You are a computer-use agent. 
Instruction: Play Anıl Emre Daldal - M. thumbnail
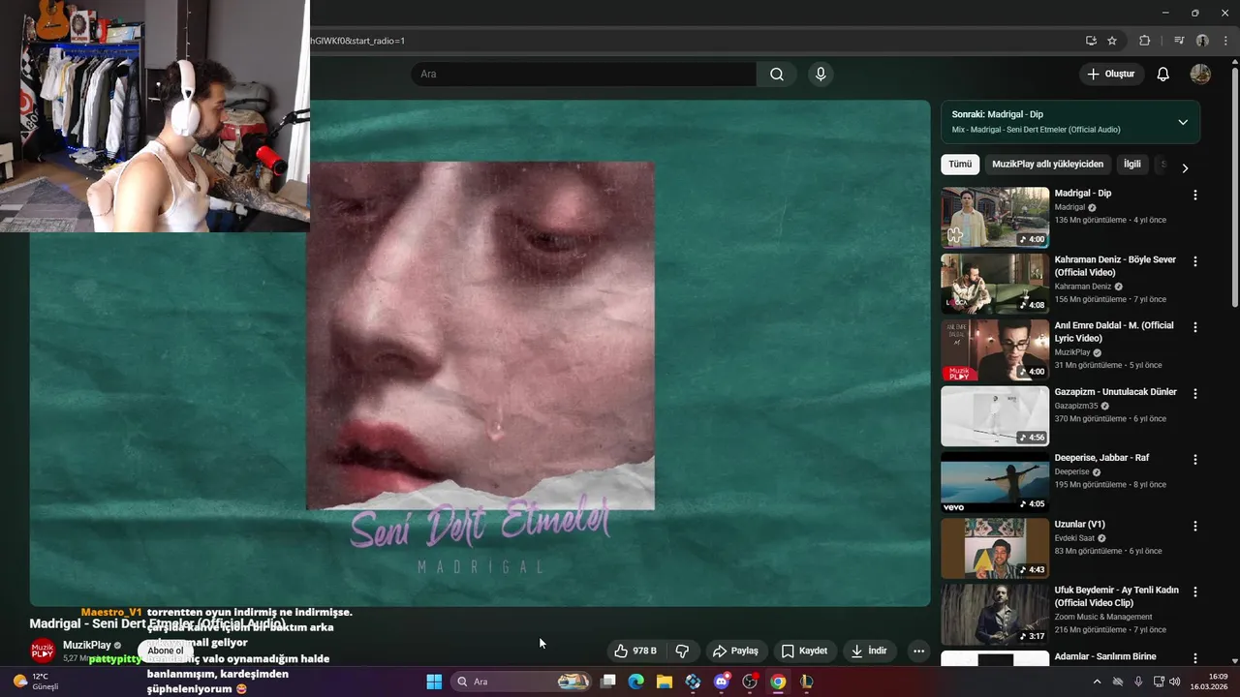[x=995, y=349]
